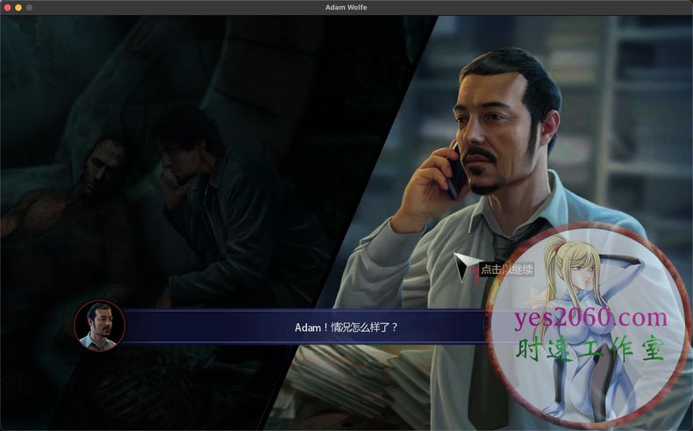Click the green 时速工作室 studio text
Screen dimensions: 693x431
coord(591,349)
